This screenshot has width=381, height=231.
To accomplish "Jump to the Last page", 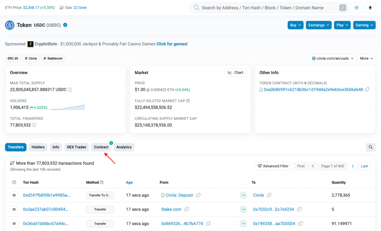I will (364, 166).
